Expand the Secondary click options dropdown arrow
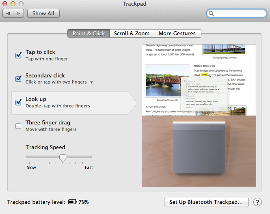The height and width of the screenshot is (214, 270). [92, 82]
